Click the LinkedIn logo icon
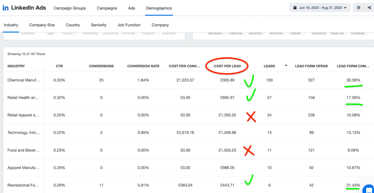 pos(5,8)
